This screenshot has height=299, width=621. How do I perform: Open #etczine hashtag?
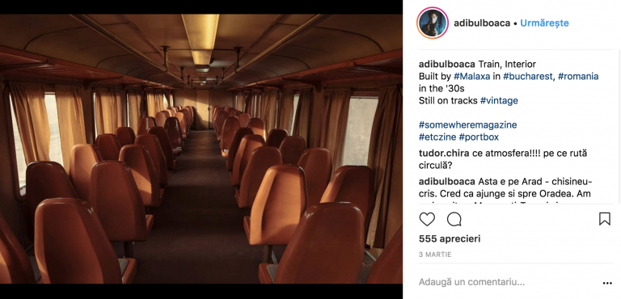437,137
